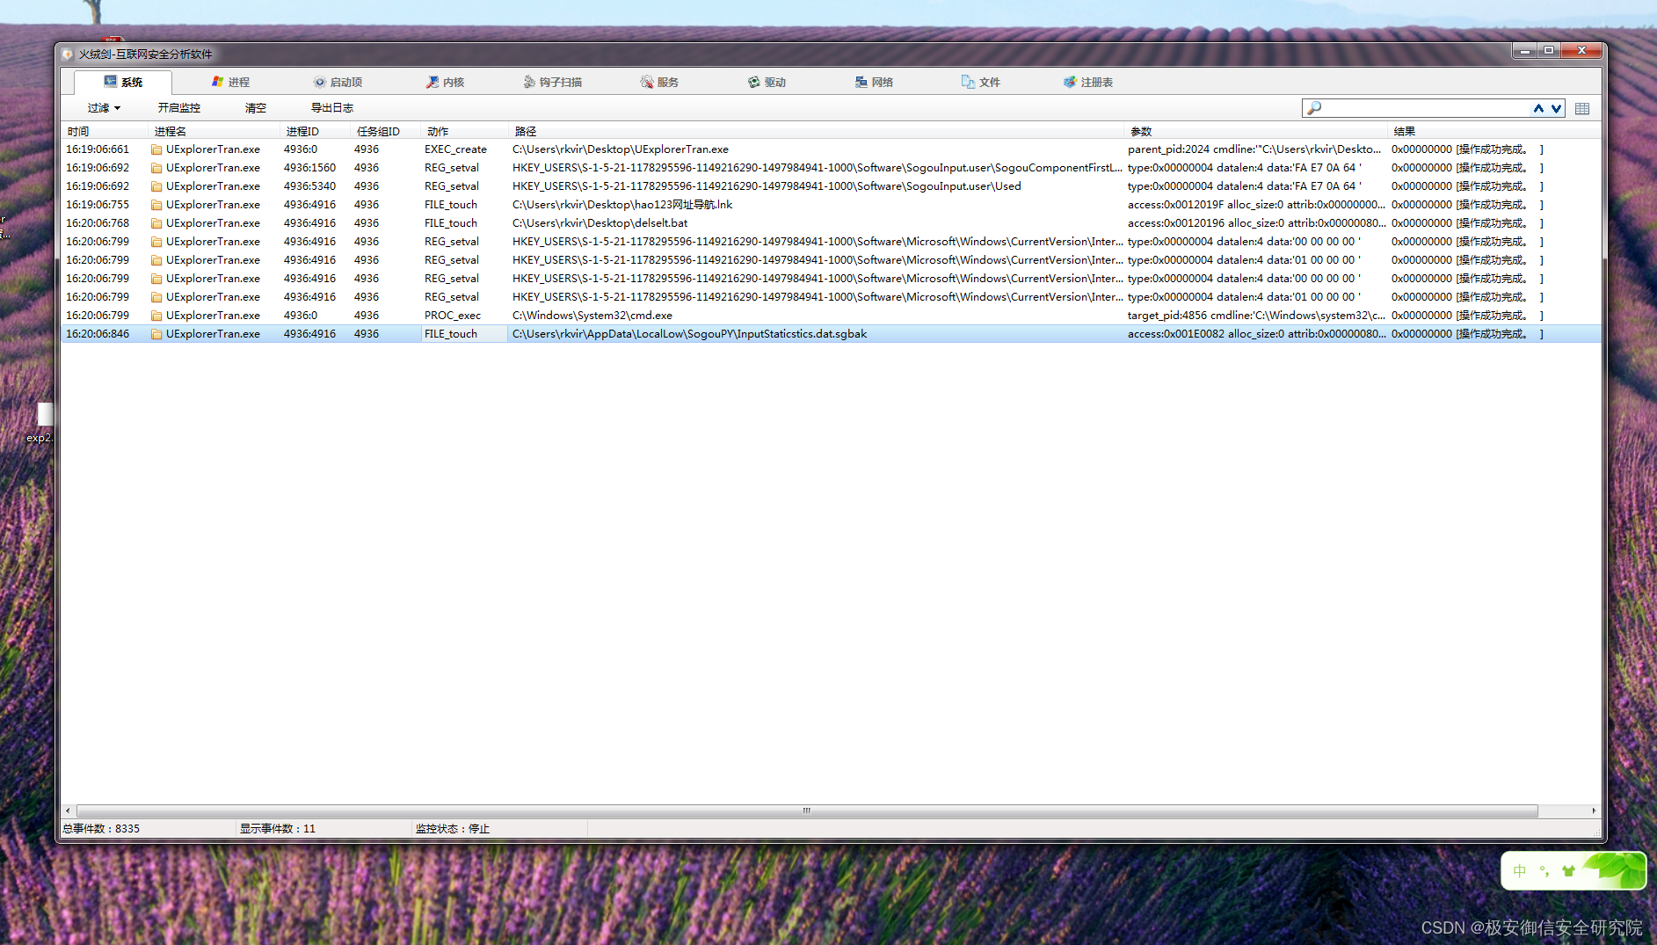The height and width of the screenshot is (945, 1657).
Task: Open the column layout grid icon
Action: tap(1582, 108)
